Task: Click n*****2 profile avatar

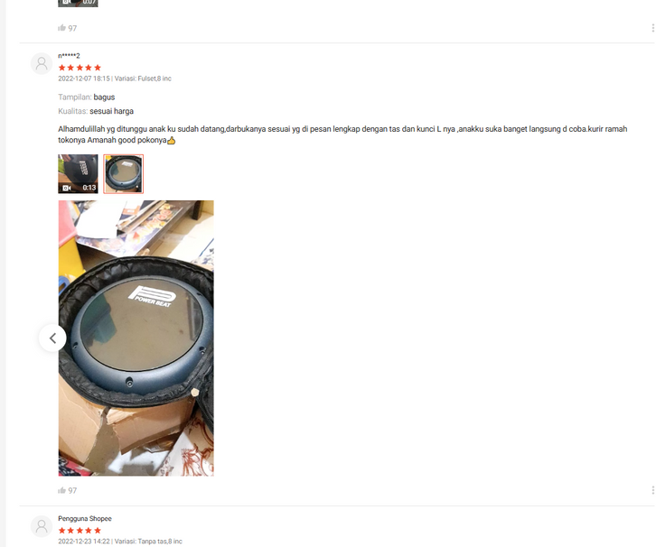Action: click(42, 63)
